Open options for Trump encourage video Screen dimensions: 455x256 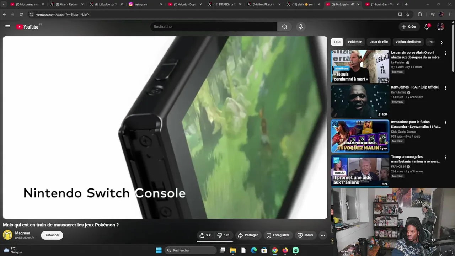[446, 158]
